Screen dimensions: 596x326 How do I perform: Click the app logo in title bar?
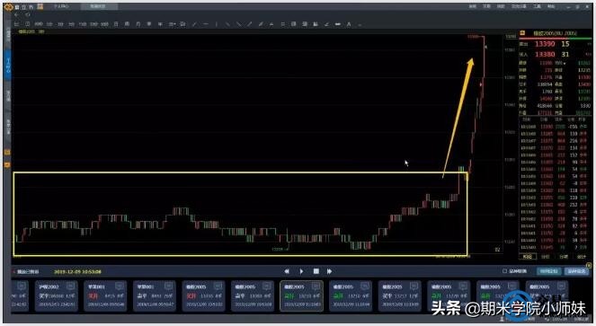(8, 7)
